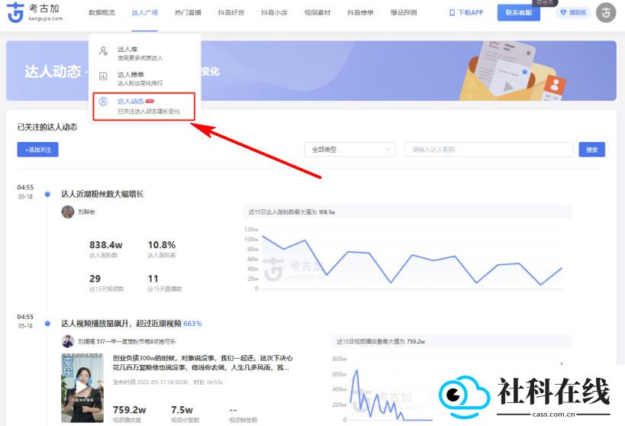This screenshot has height=426, width=625.
Task: Choose 达人动态 from dropdown menu
Action: tap(144, 106)
